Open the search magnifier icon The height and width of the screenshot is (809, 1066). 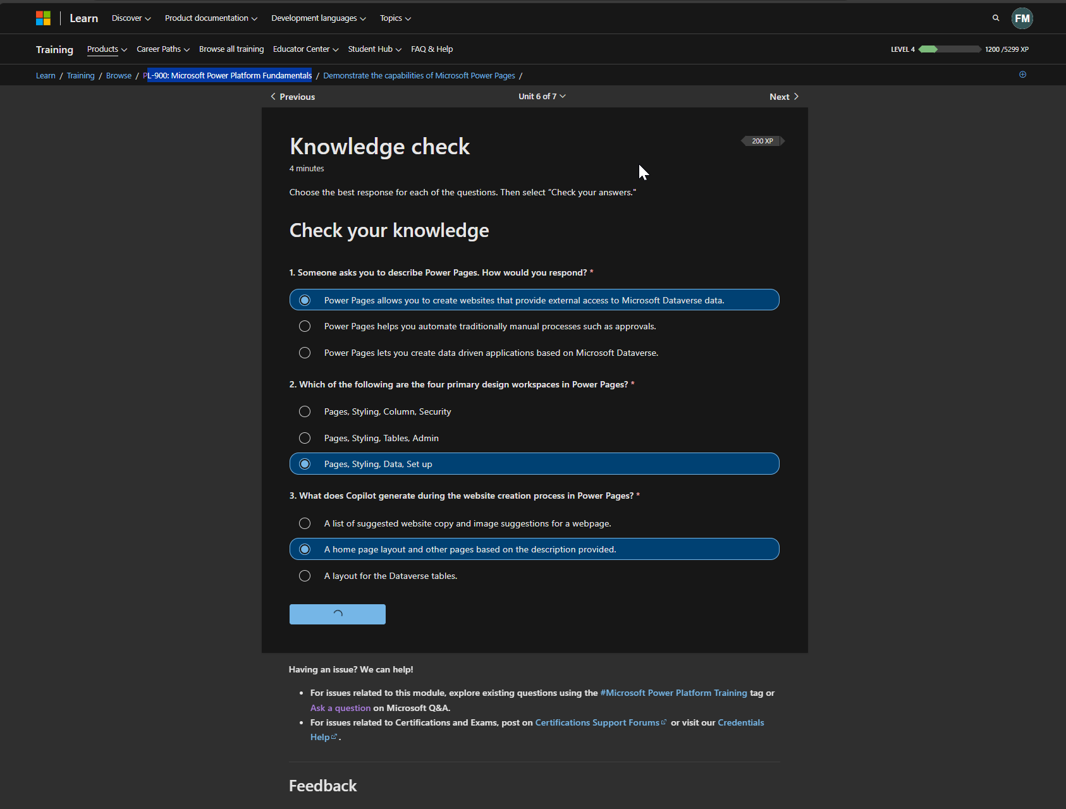pyautogui.click(x=996, y=18)
